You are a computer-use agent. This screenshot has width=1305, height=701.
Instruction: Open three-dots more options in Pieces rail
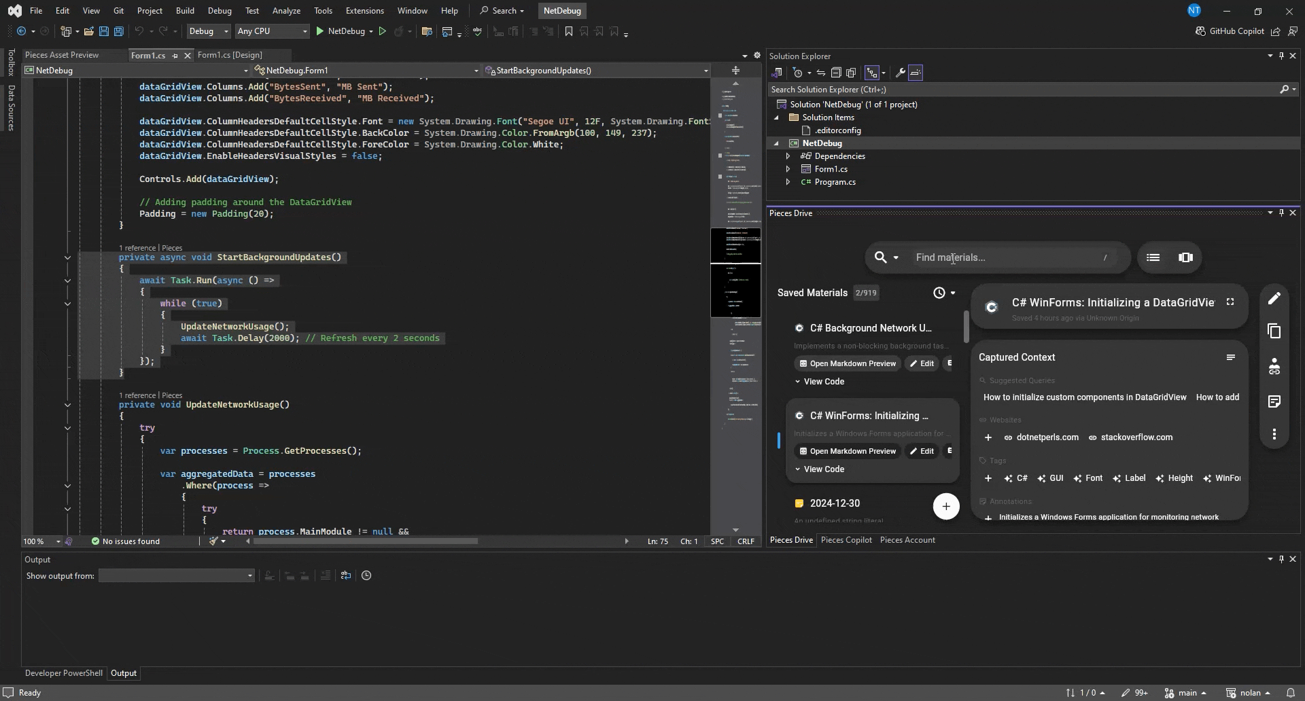1274,434
